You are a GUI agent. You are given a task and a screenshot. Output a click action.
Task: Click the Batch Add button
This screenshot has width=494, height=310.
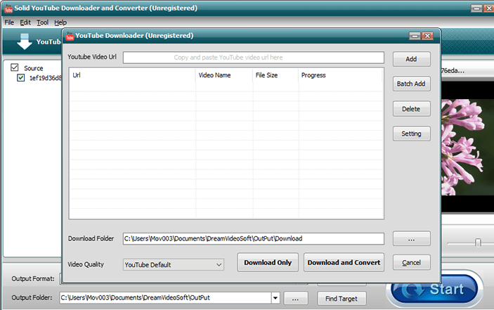pos(412,84)
